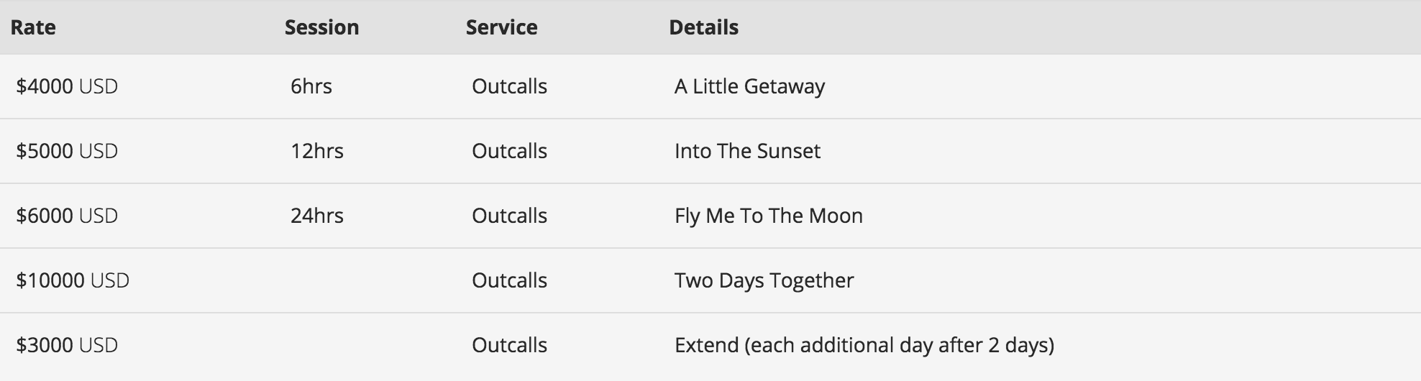Click 'Into The Sunset' details text
The height and width of the screenshot is (381, 1421).
point(747,151)
